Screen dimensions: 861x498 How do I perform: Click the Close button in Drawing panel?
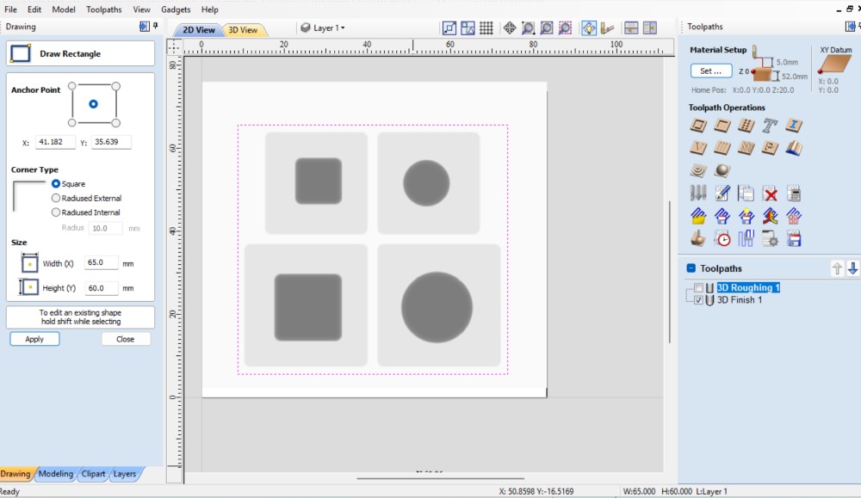pyautogui.click(x=125, y=339)
